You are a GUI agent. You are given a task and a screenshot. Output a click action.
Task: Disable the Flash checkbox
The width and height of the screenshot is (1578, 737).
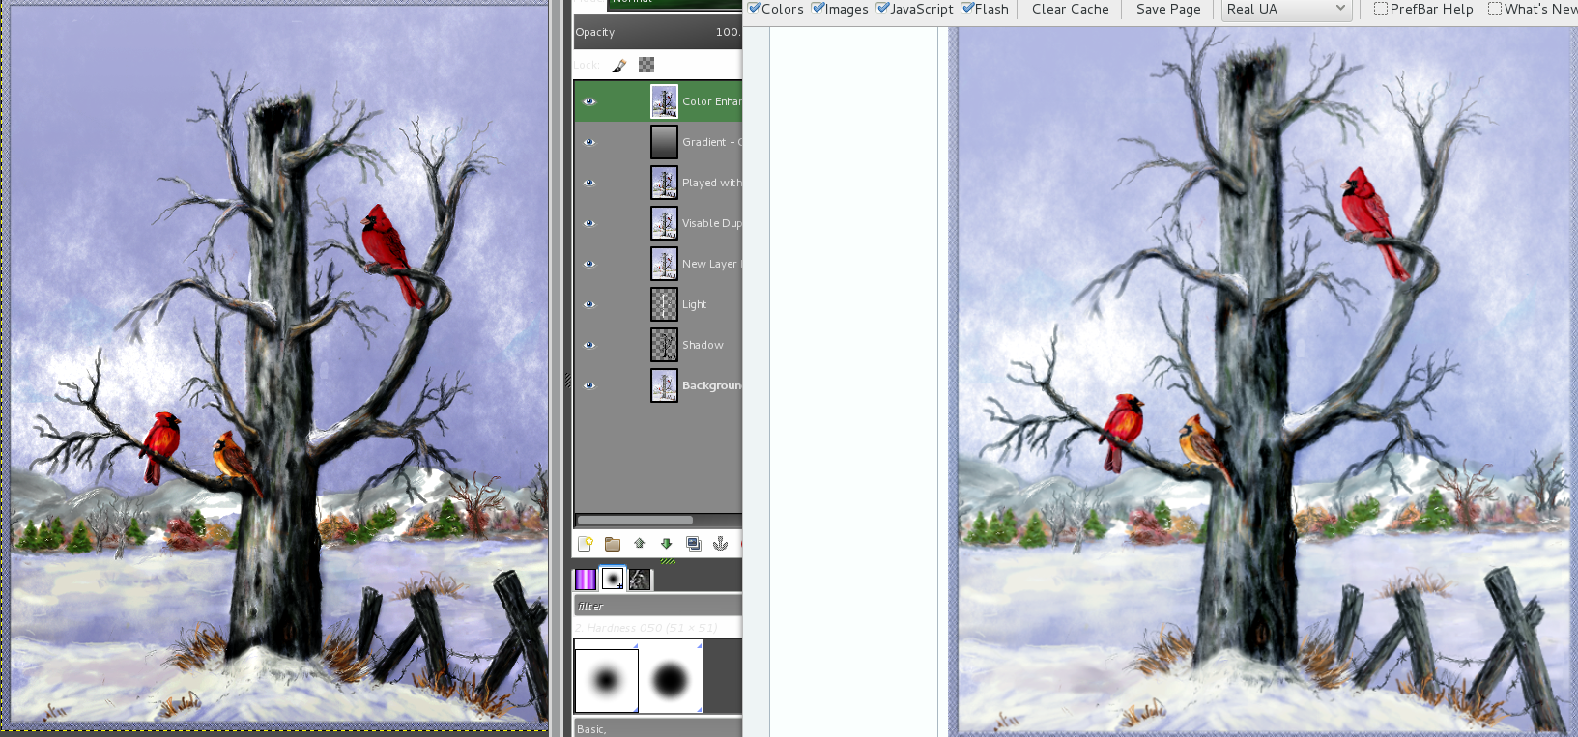click(968, 9)
